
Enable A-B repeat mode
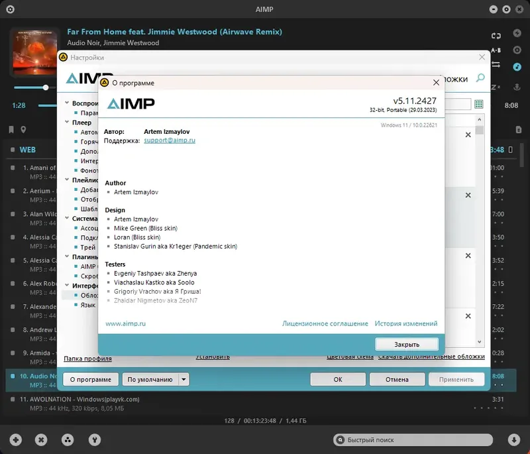pos(496,51)
